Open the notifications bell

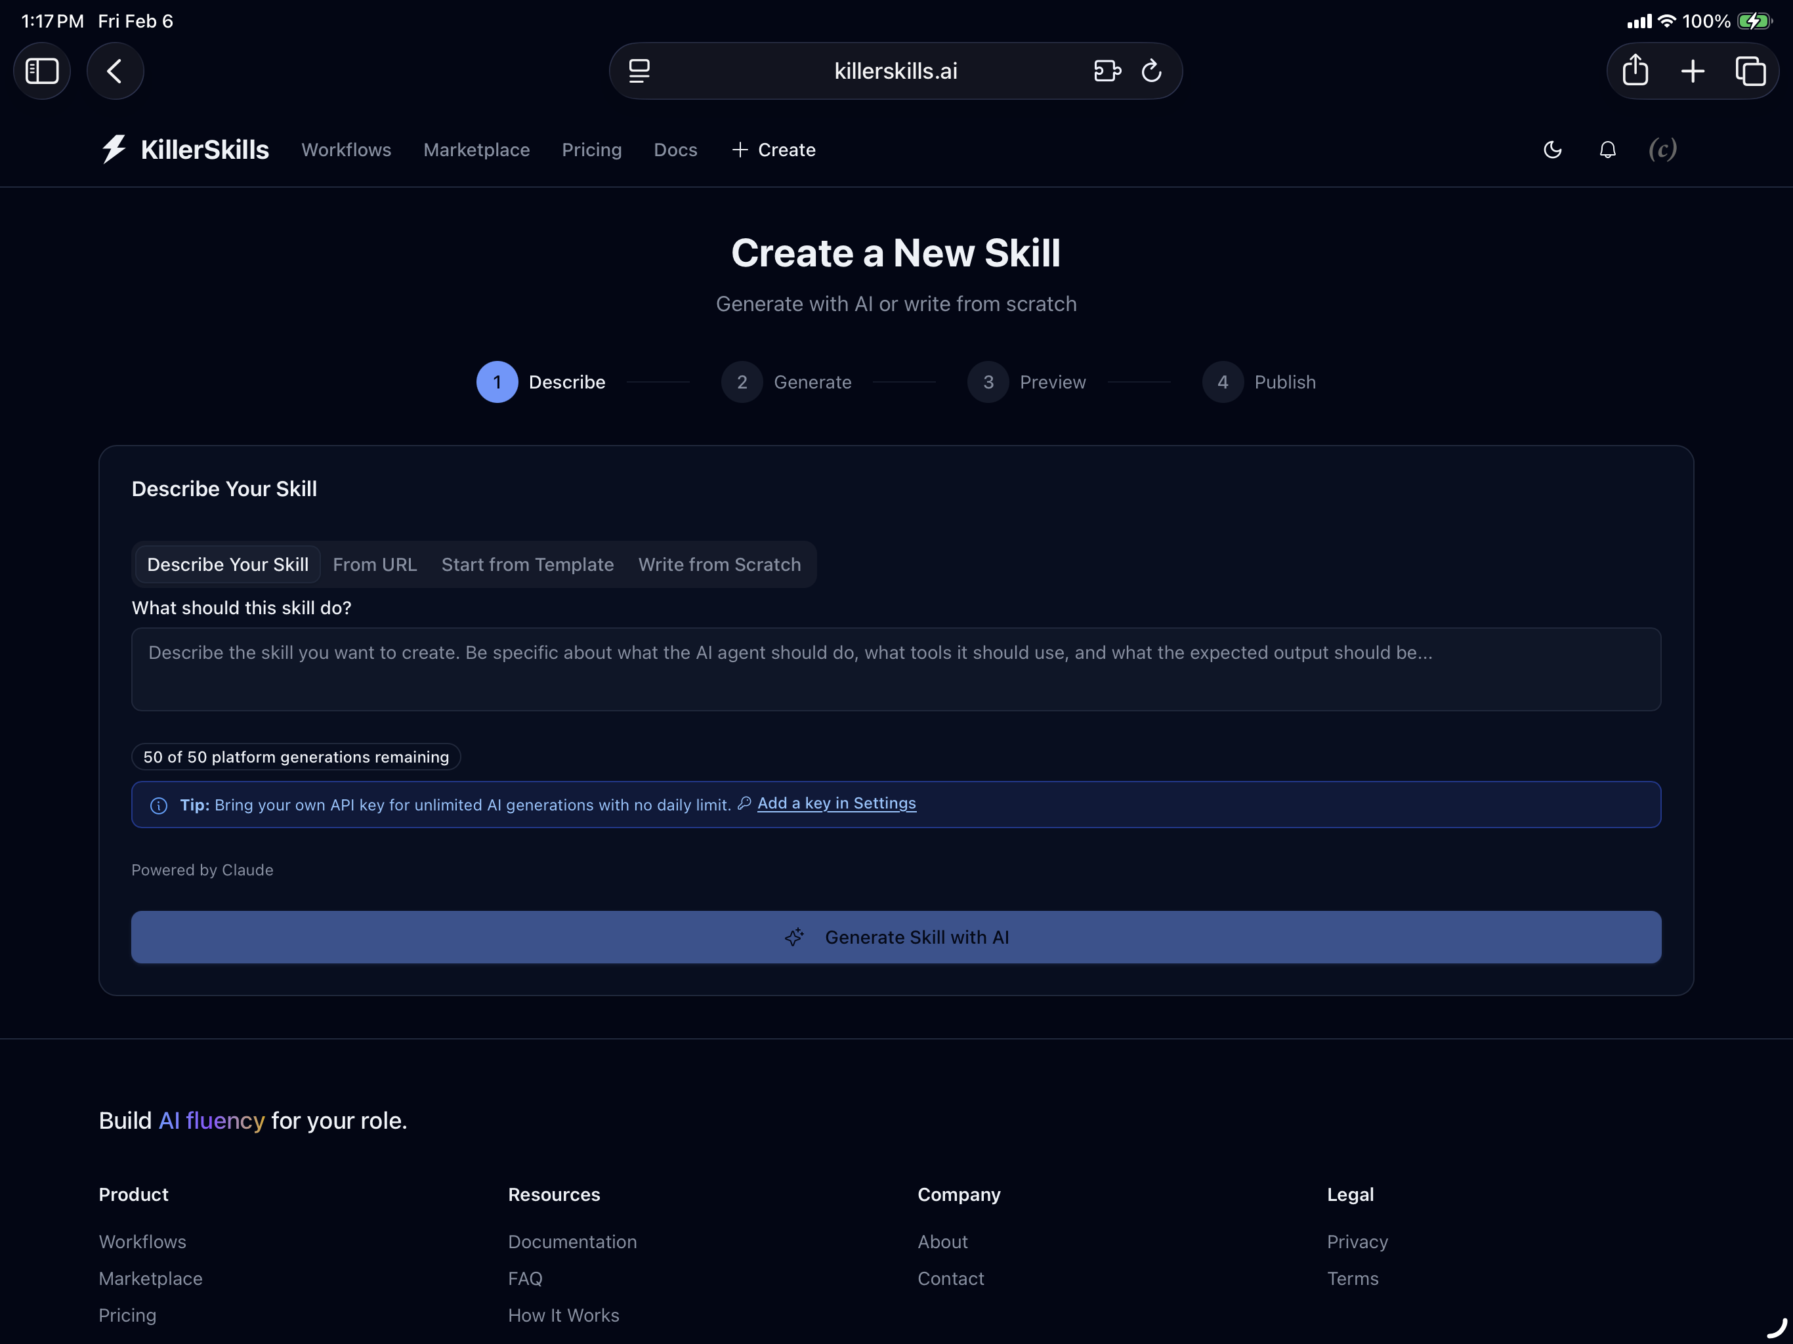pos(1607,150)
